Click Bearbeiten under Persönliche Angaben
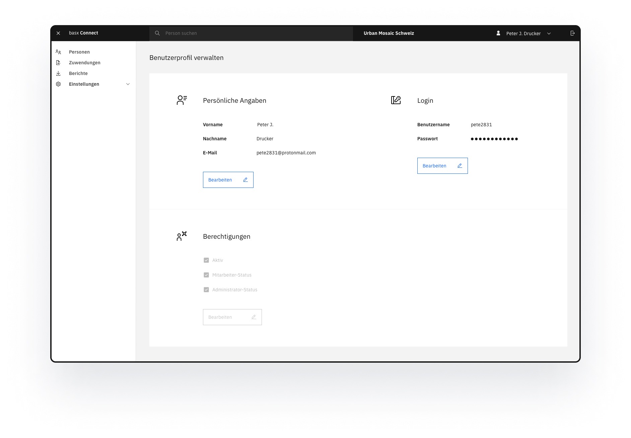The image size is (631, 438). point(228,180)
